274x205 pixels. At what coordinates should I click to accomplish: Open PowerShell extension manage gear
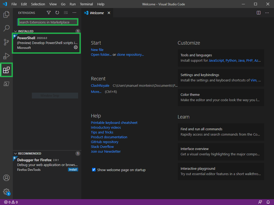[x=76, y=47]
